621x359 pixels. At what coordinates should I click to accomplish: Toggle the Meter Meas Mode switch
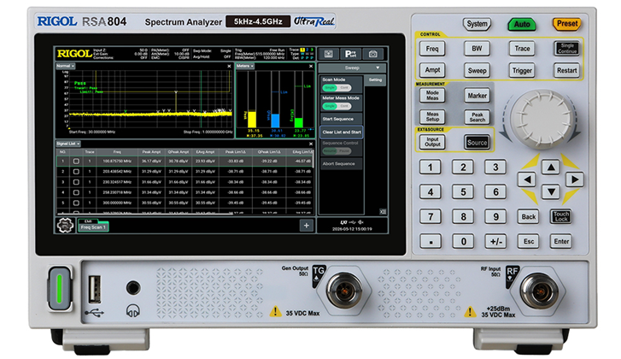(337, 106)
